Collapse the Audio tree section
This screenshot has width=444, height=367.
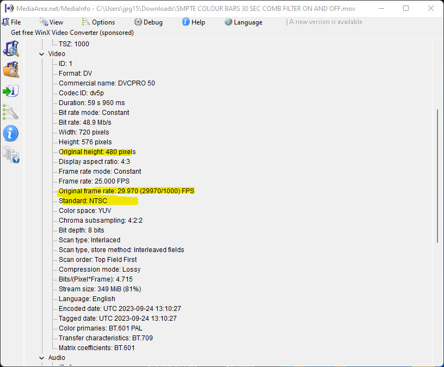point(41,358)
